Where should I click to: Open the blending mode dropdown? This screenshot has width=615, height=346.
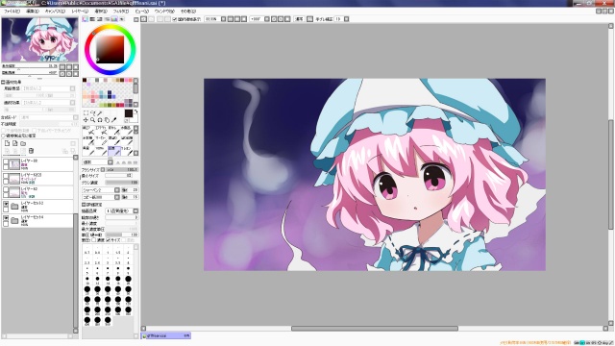tap(76, 117)
